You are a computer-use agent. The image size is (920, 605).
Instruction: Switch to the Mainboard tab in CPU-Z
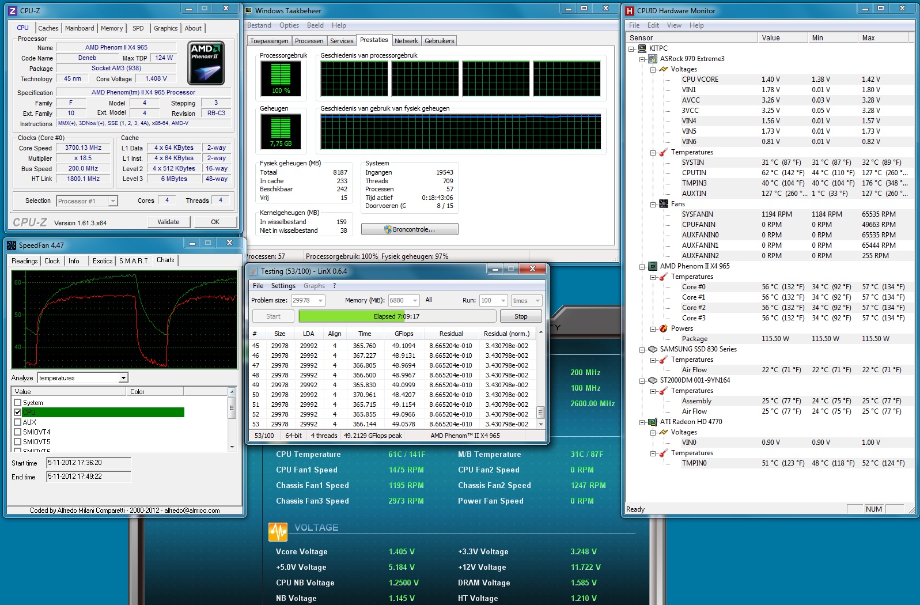click(x=79, y=28)
